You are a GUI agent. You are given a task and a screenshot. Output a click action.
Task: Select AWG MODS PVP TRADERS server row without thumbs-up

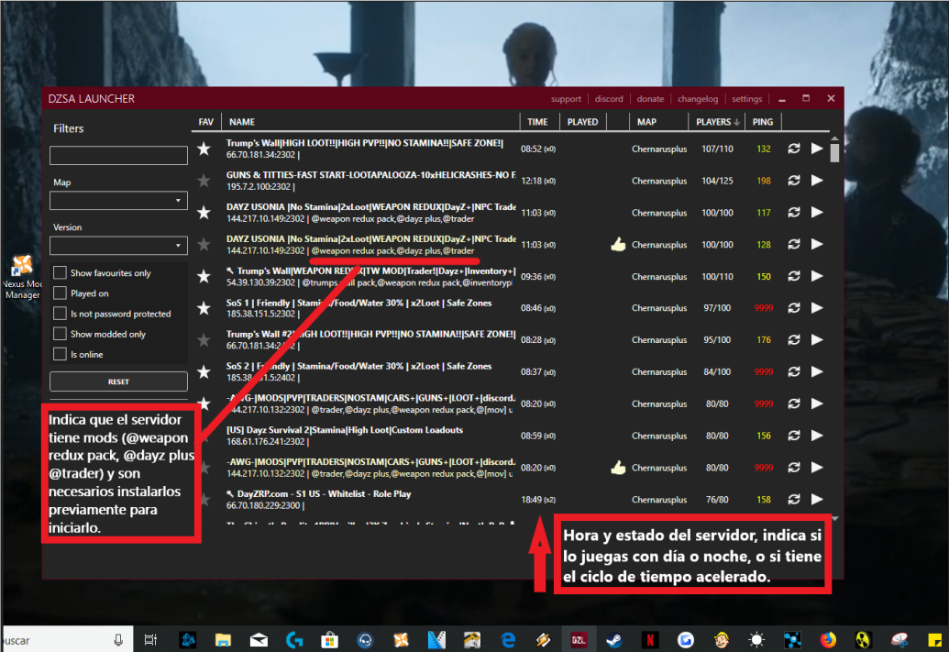click(370, 403)
